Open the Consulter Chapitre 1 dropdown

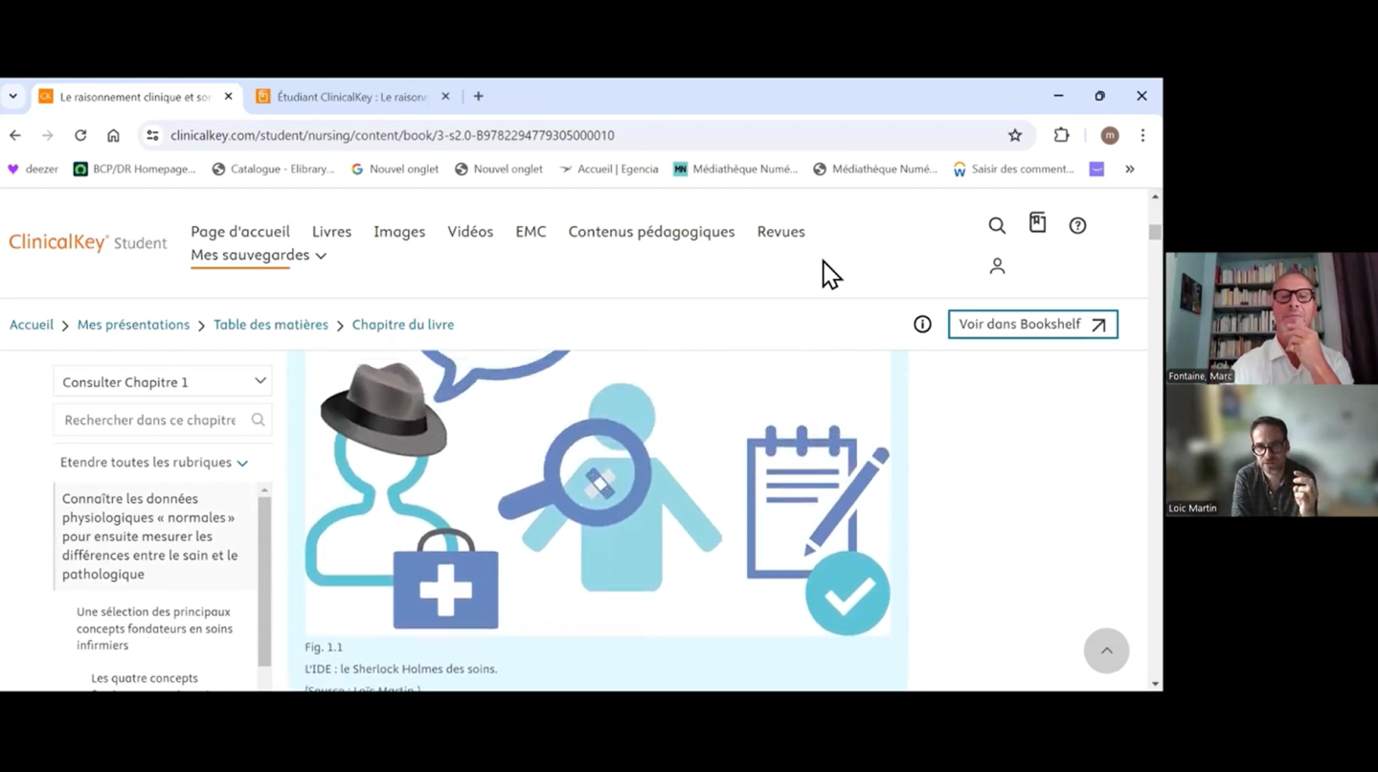click(162, 381)
